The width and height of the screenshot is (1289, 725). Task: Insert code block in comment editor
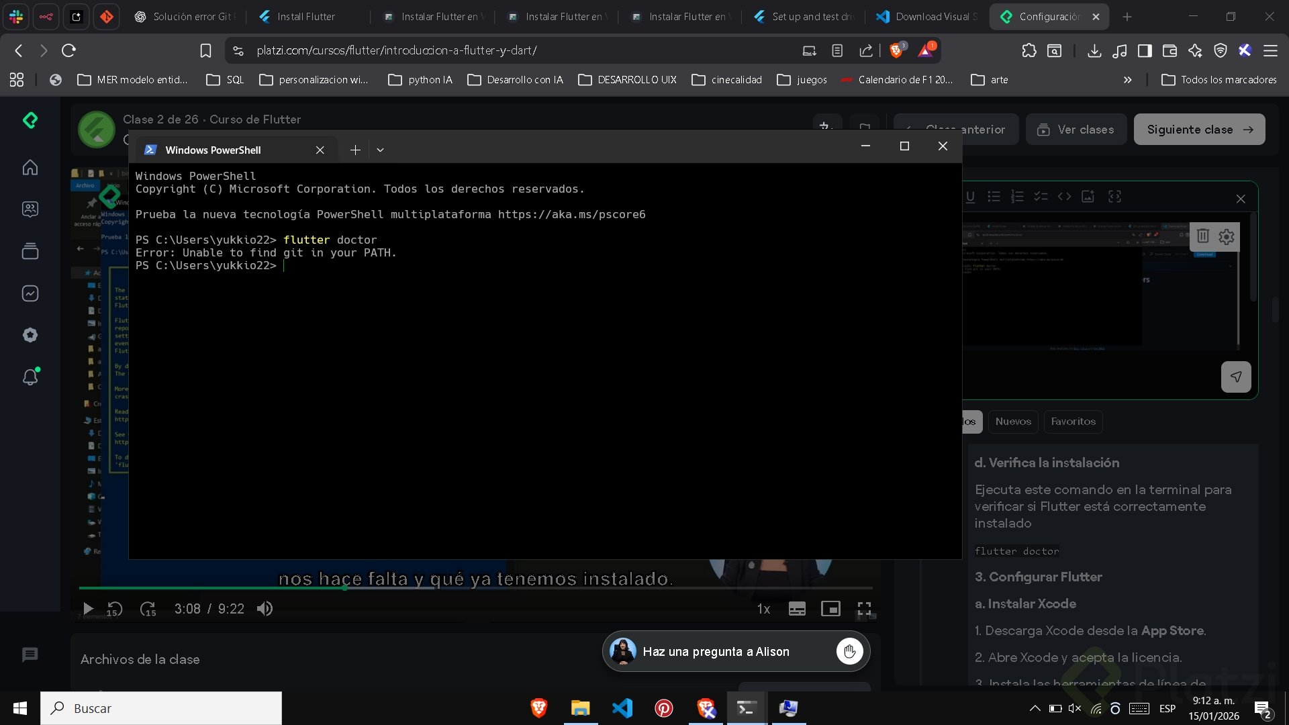[x=1064, y=197]
